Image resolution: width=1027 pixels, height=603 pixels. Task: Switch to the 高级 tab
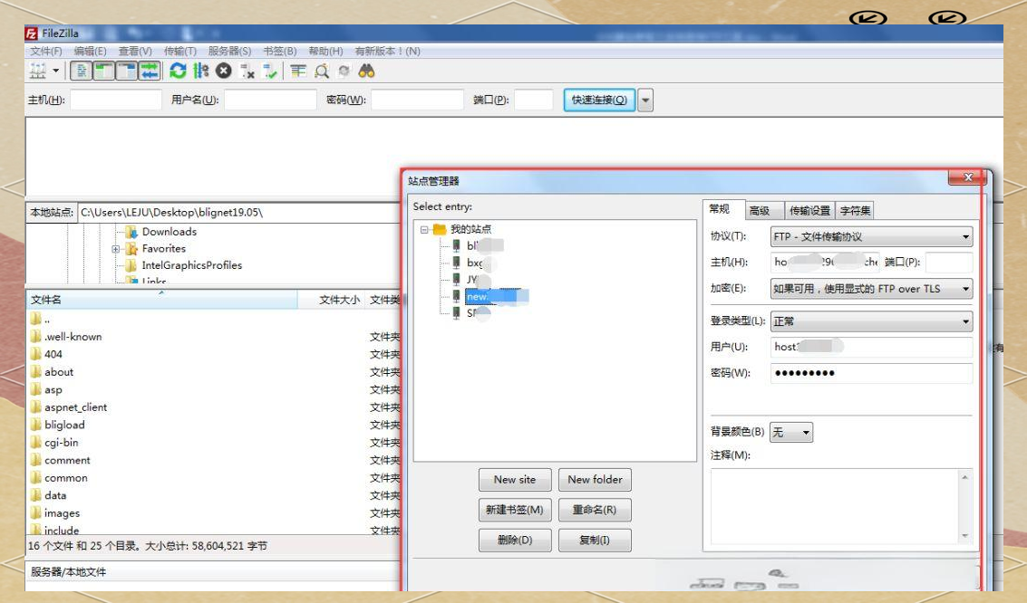click(x=759, y=211)
